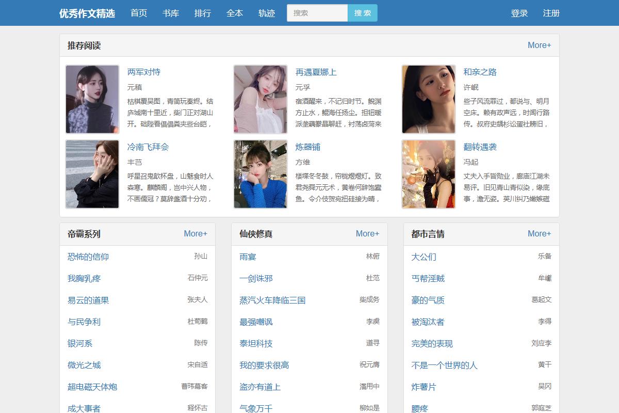
Task: Open the 再遇夏娜上 title link
Action: pos(316,72)
